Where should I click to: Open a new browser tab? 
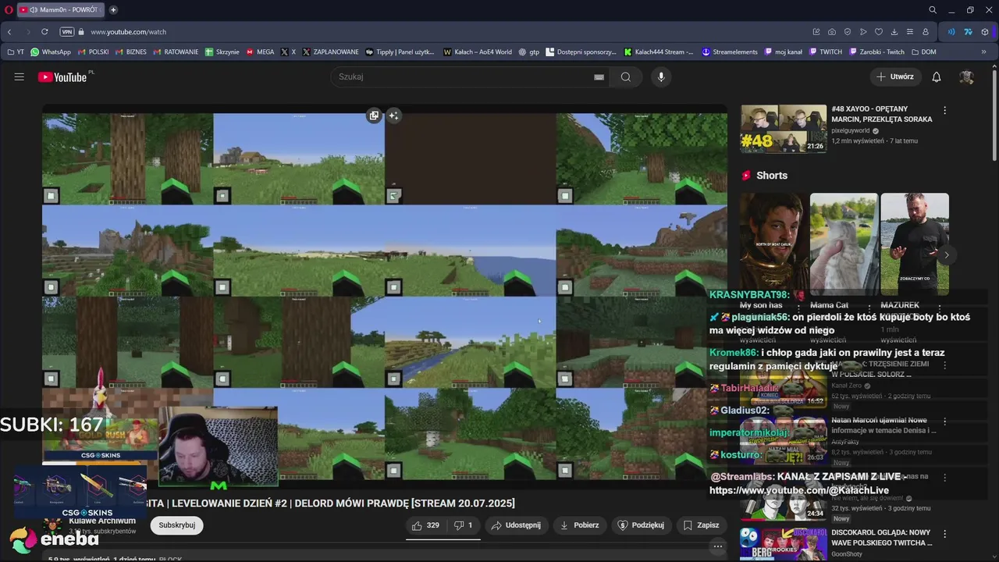[x=113, y=10]
